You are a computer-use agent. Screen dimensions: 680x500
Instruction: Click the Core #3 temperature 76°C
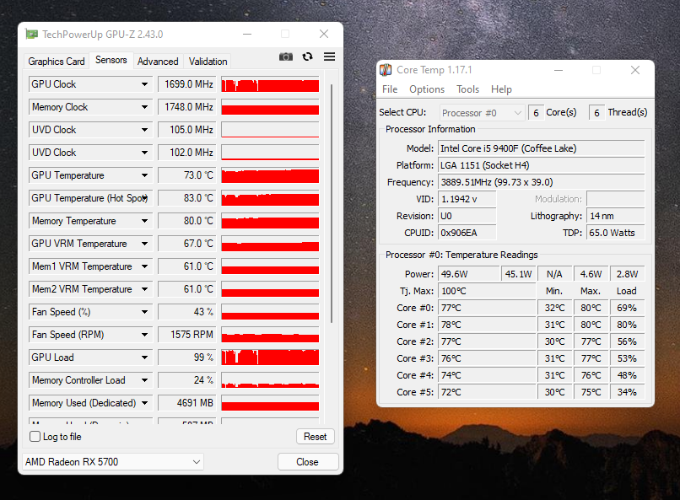point(487,358)
